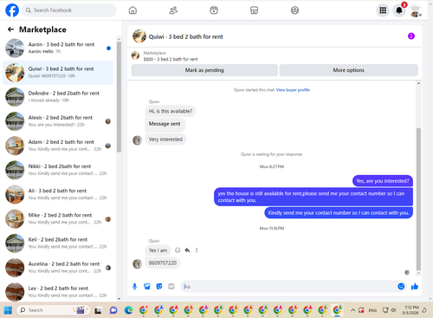This screenshot has width=433, height=318.
Task: Open the Windows Start button
Action: [8, 310]
